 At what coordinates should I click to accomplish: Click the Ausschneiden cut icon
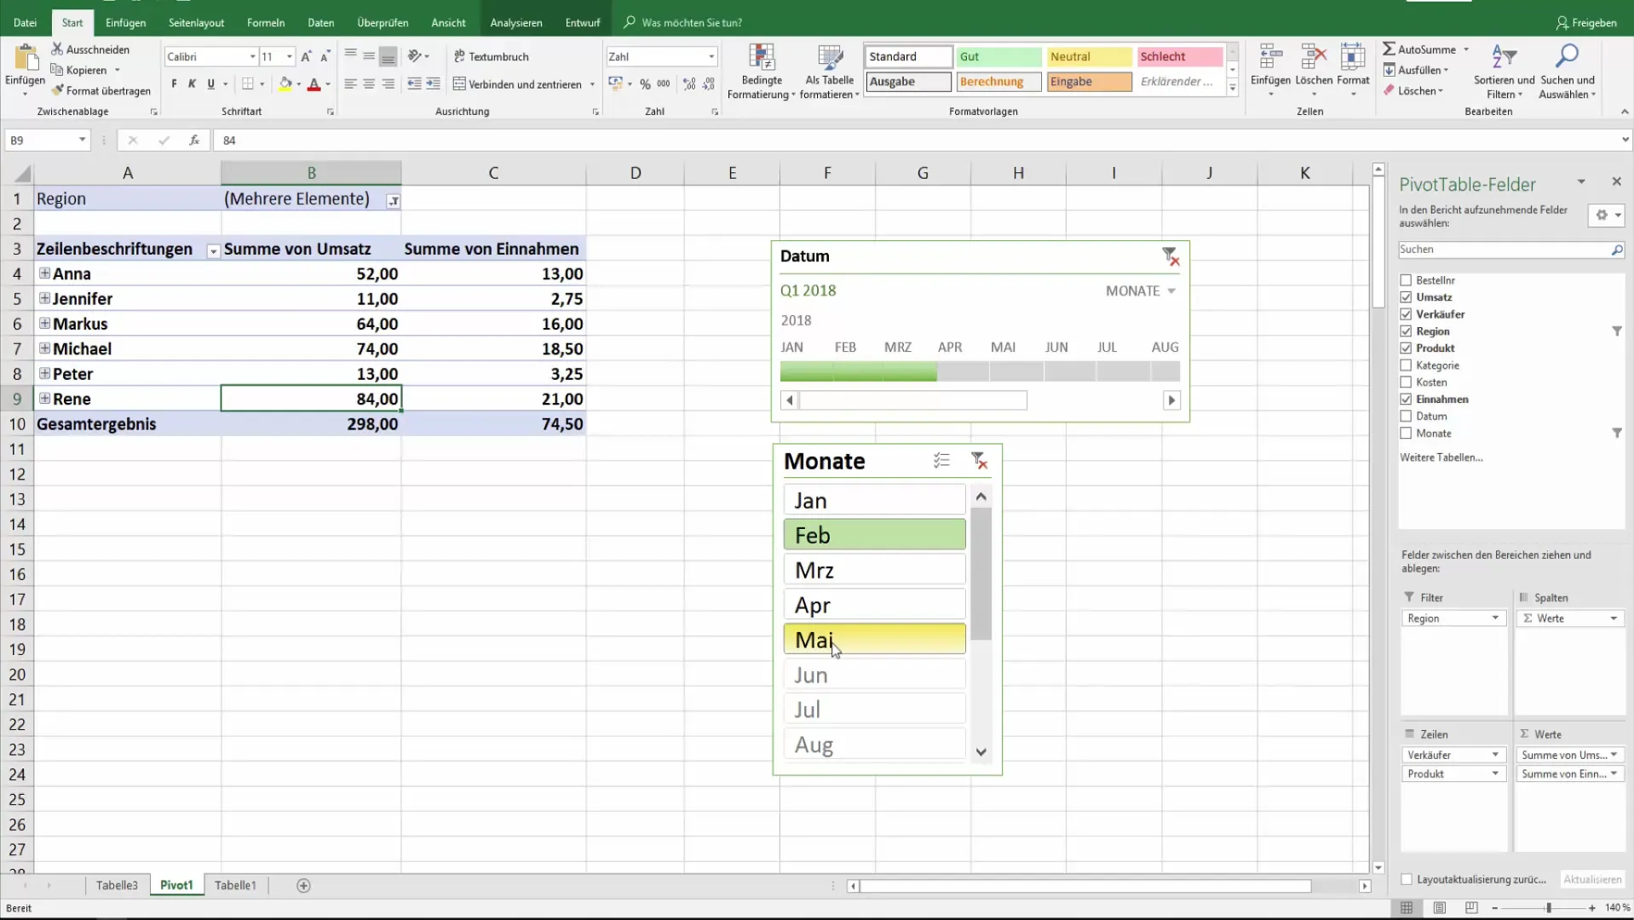tap(57, 49)
